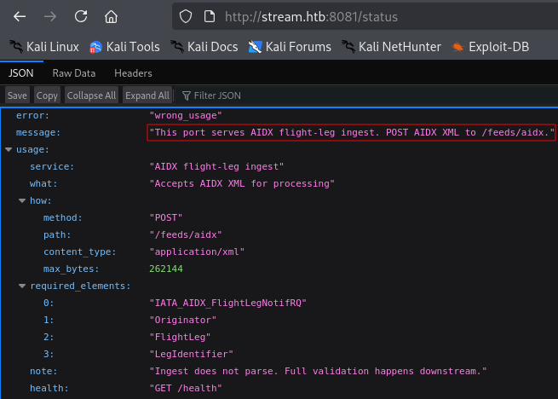Click the page info document icon
The image size is (558, 399).
pos(210,16)
